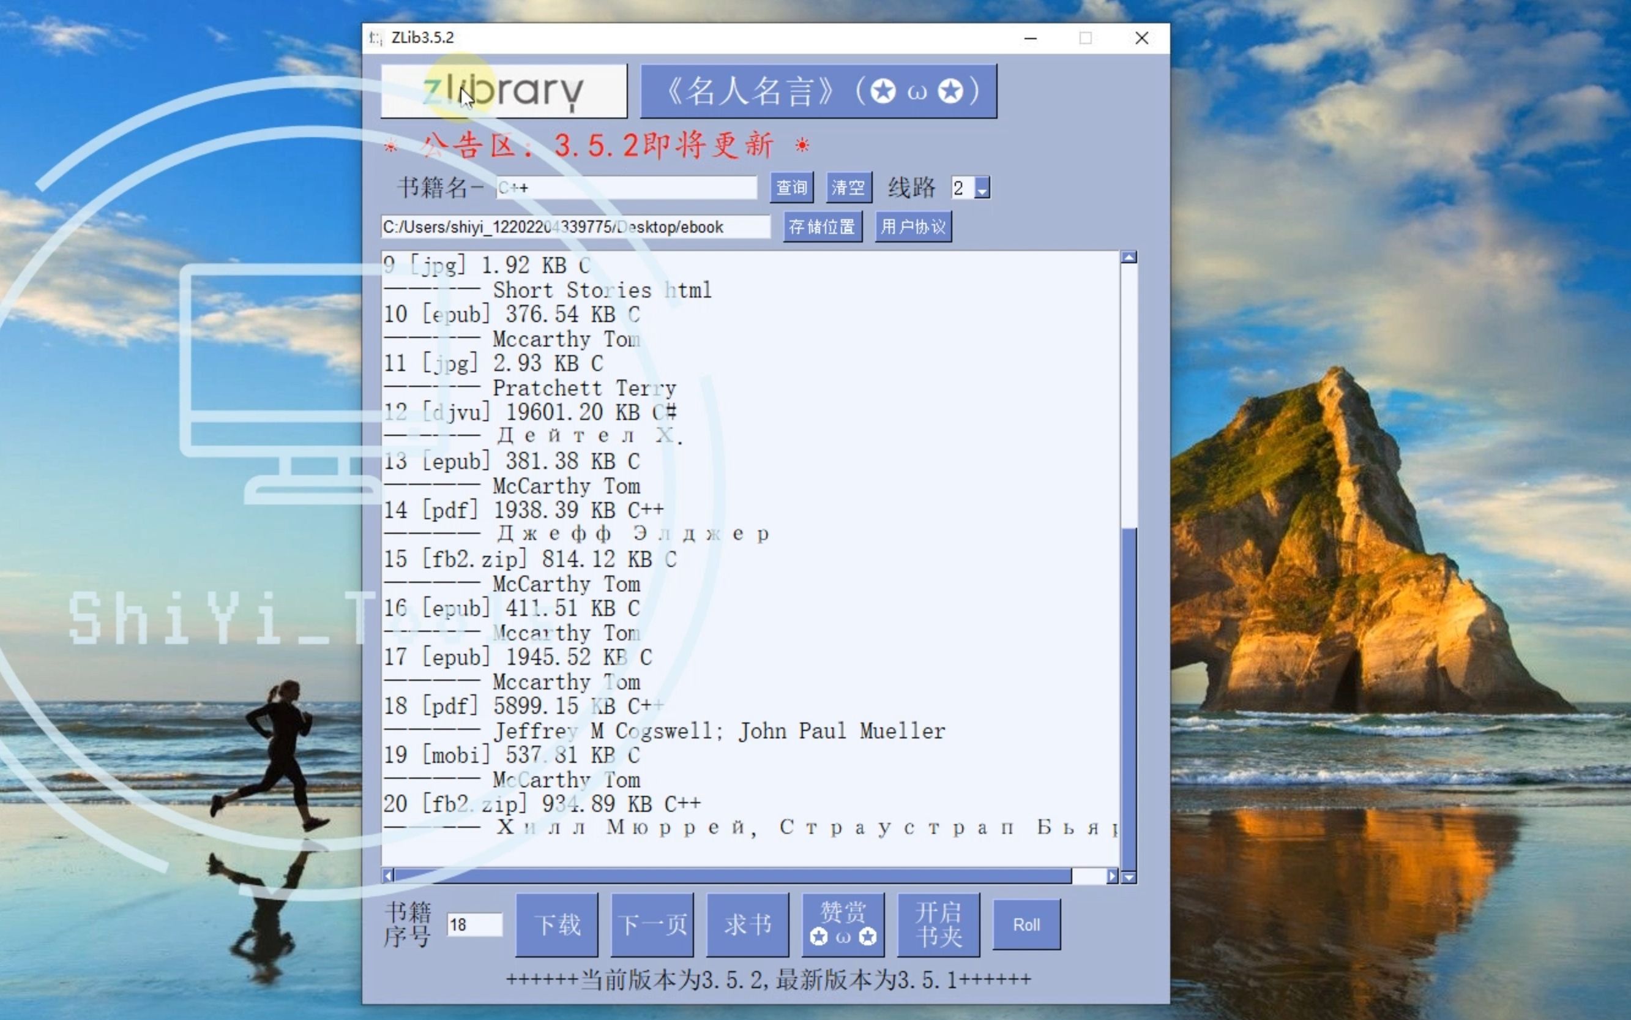Image resolution: width=1631 pixels, height=1020 pixels.
Task: Click the Roll button
Action: click(x=1026, y=924)
